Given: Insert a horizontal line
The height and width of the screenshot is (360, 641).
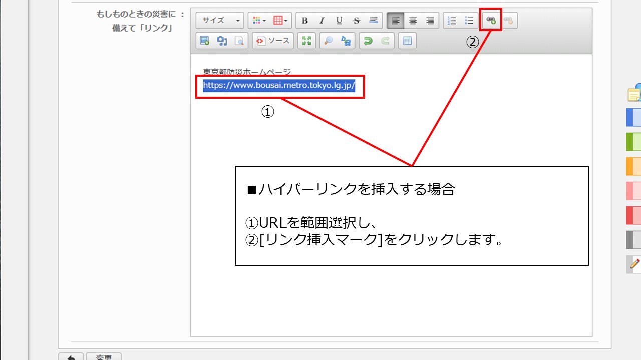Looking at the screenshot, I should coord(373,21).
